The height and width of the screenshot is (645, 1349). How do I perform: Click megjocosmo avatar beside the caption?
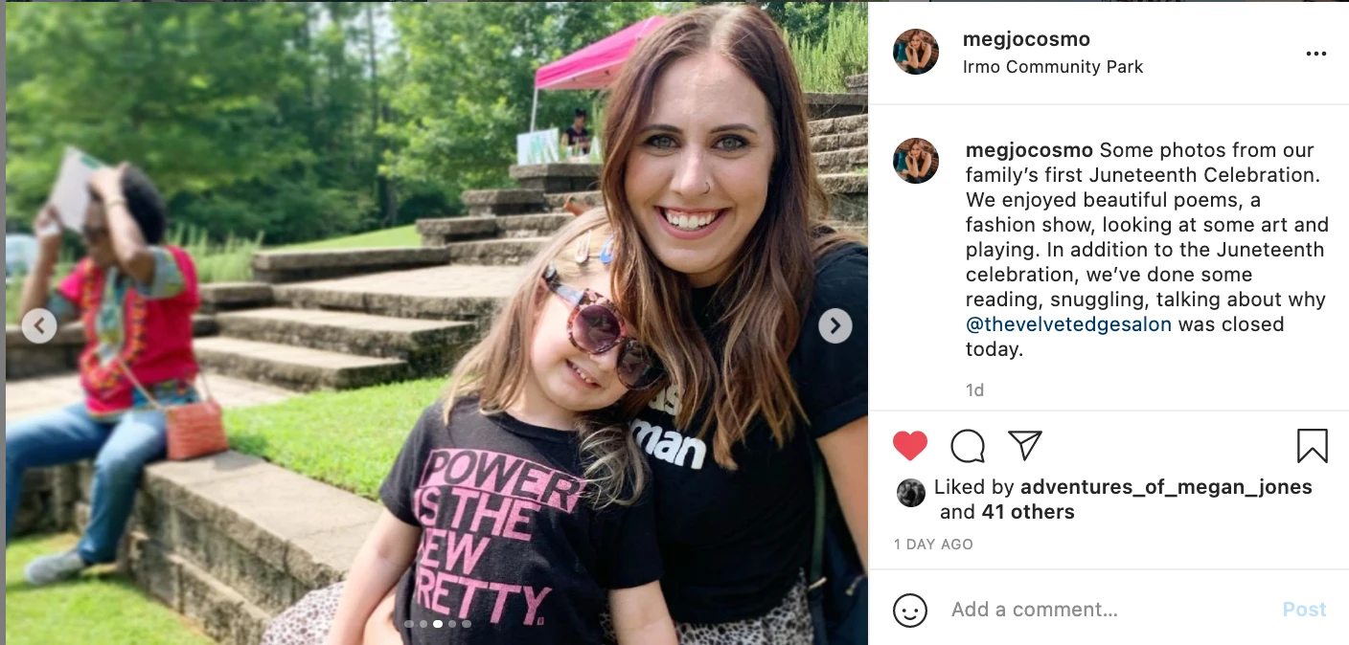(x=915, y=161)
